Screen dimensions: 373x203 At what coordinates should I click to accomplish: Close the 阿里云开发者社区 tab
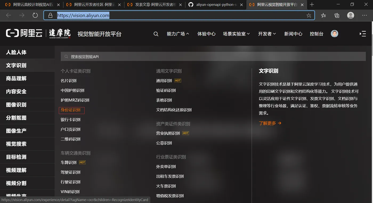pyautogui.click(x=119, y=5)
